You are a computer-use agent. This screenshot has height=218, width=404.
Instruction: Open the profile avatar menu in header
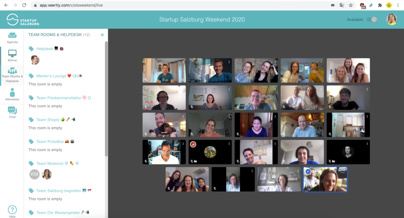(x=391, y=19)
